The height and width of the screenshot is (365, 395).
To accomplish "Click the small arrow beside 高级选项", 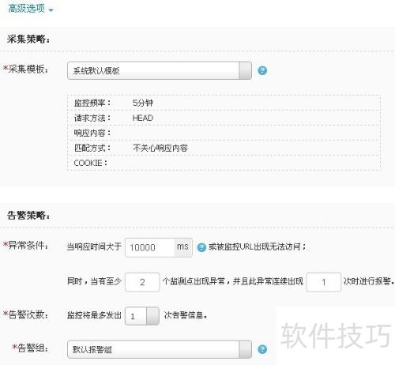I will (51, 10).
